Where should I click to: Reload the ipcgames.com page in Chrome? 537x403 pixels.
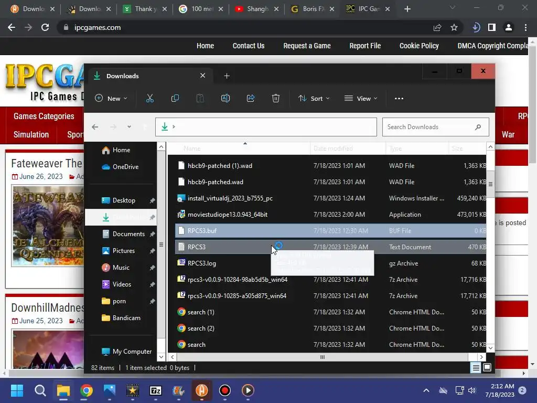coord(45,27)
